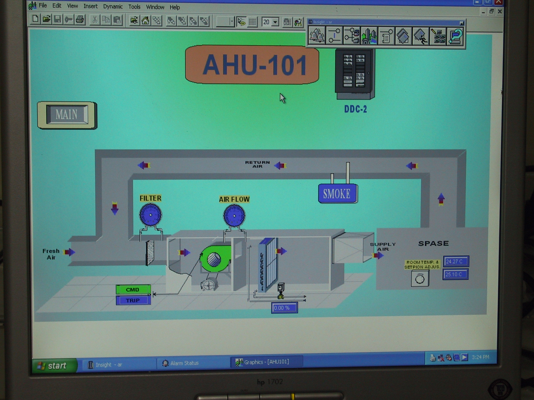This screenshot has height=400, width=534.
Task: Open the Point commander sliders icon in Insight
Action: click(x=334, y=36)
